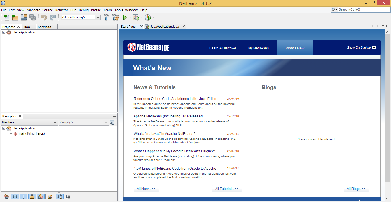
Task: Maximize the editor window via square icon
Action: click(388, 26)
